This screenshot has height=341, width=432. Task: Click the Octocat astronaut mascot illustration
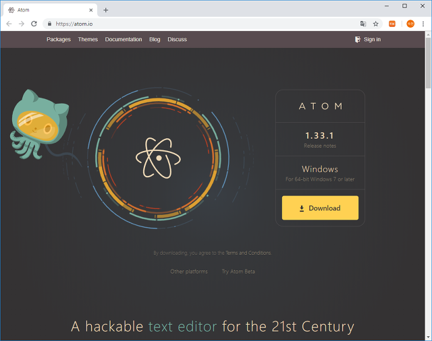click(39, 124)
